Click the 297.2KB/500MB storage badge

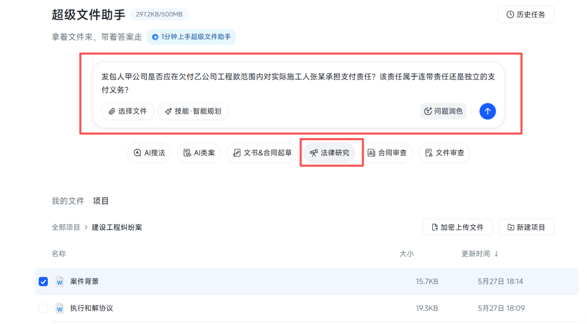(x=159, y=15)
